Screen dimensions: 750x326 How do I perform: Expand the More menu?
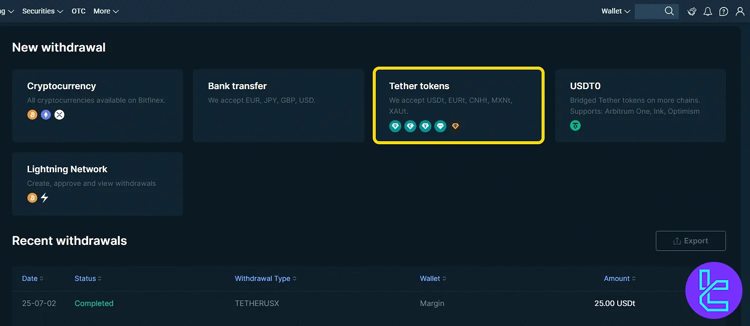pos(106,11)
